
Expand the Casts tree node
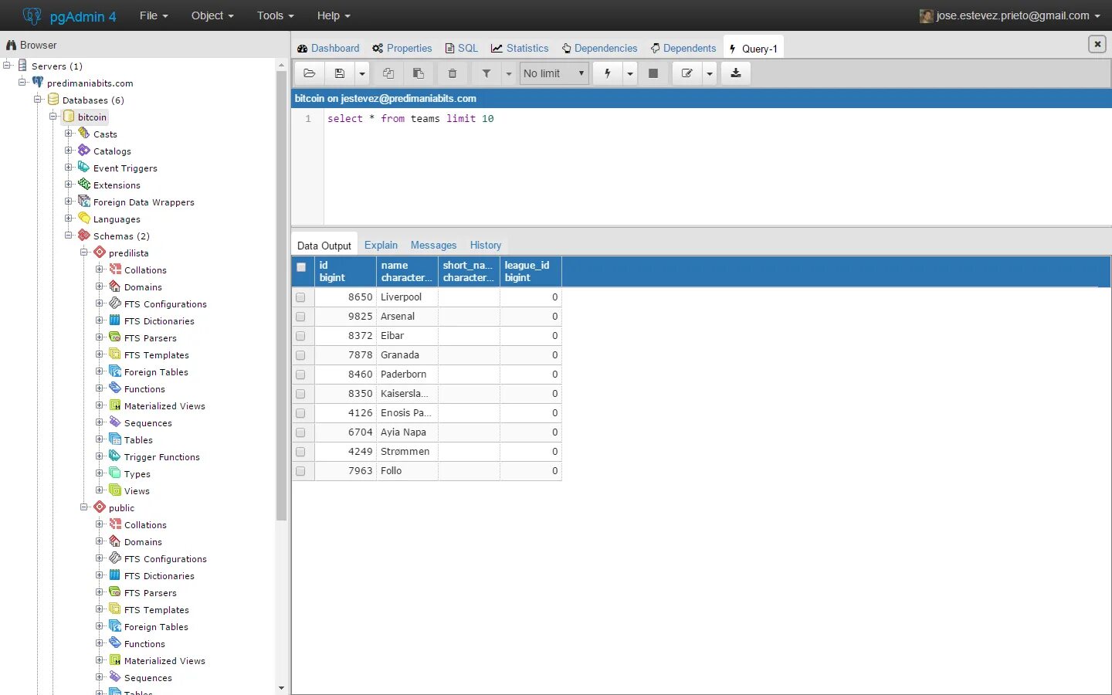(69, 133)
